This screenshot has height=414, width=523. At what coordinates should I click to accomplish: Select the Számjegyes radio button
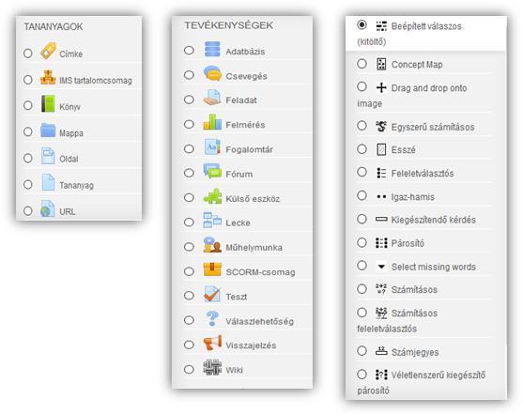361,350
